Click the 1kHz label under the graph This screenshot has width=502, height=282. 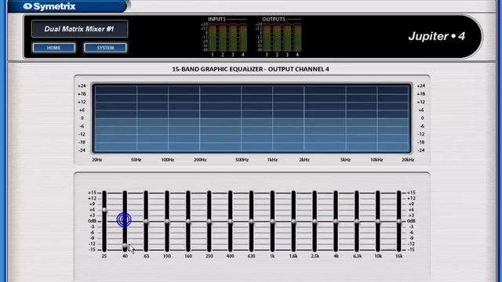pyautogui.click(x=272, y=160)
